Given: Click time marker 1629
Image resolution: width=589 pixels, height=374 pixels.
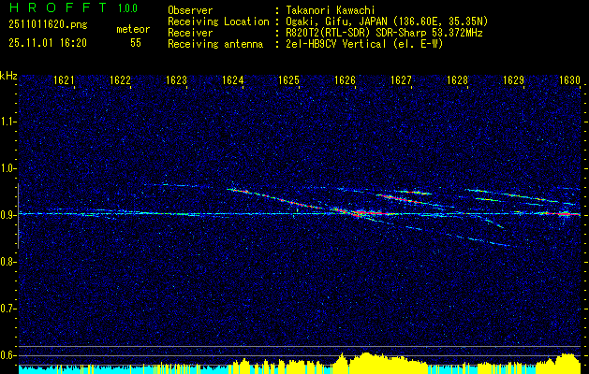Looking at the screenshot, I should (513, 80).
